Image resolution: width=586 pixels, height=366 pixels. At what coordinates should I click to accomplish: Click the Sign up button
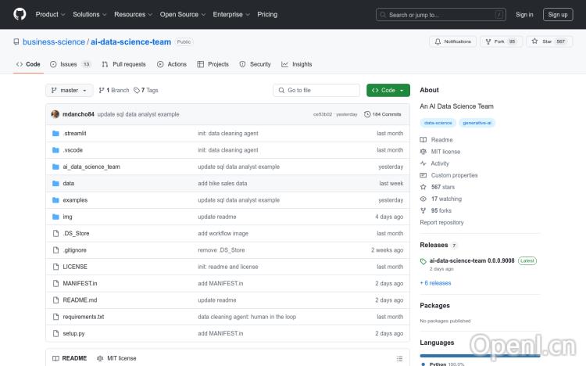point(558,14)
